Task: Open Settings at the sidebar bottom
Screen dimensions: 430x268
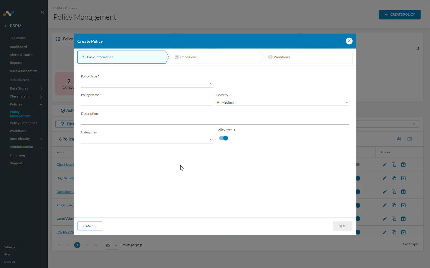Action: [x=9, y=247]
